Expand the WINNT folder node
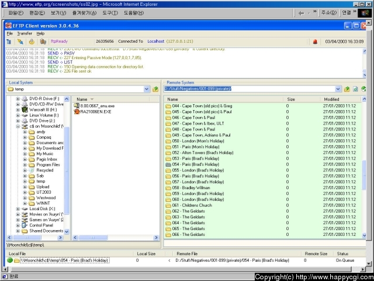374x281 pixels. pos(25,203)
